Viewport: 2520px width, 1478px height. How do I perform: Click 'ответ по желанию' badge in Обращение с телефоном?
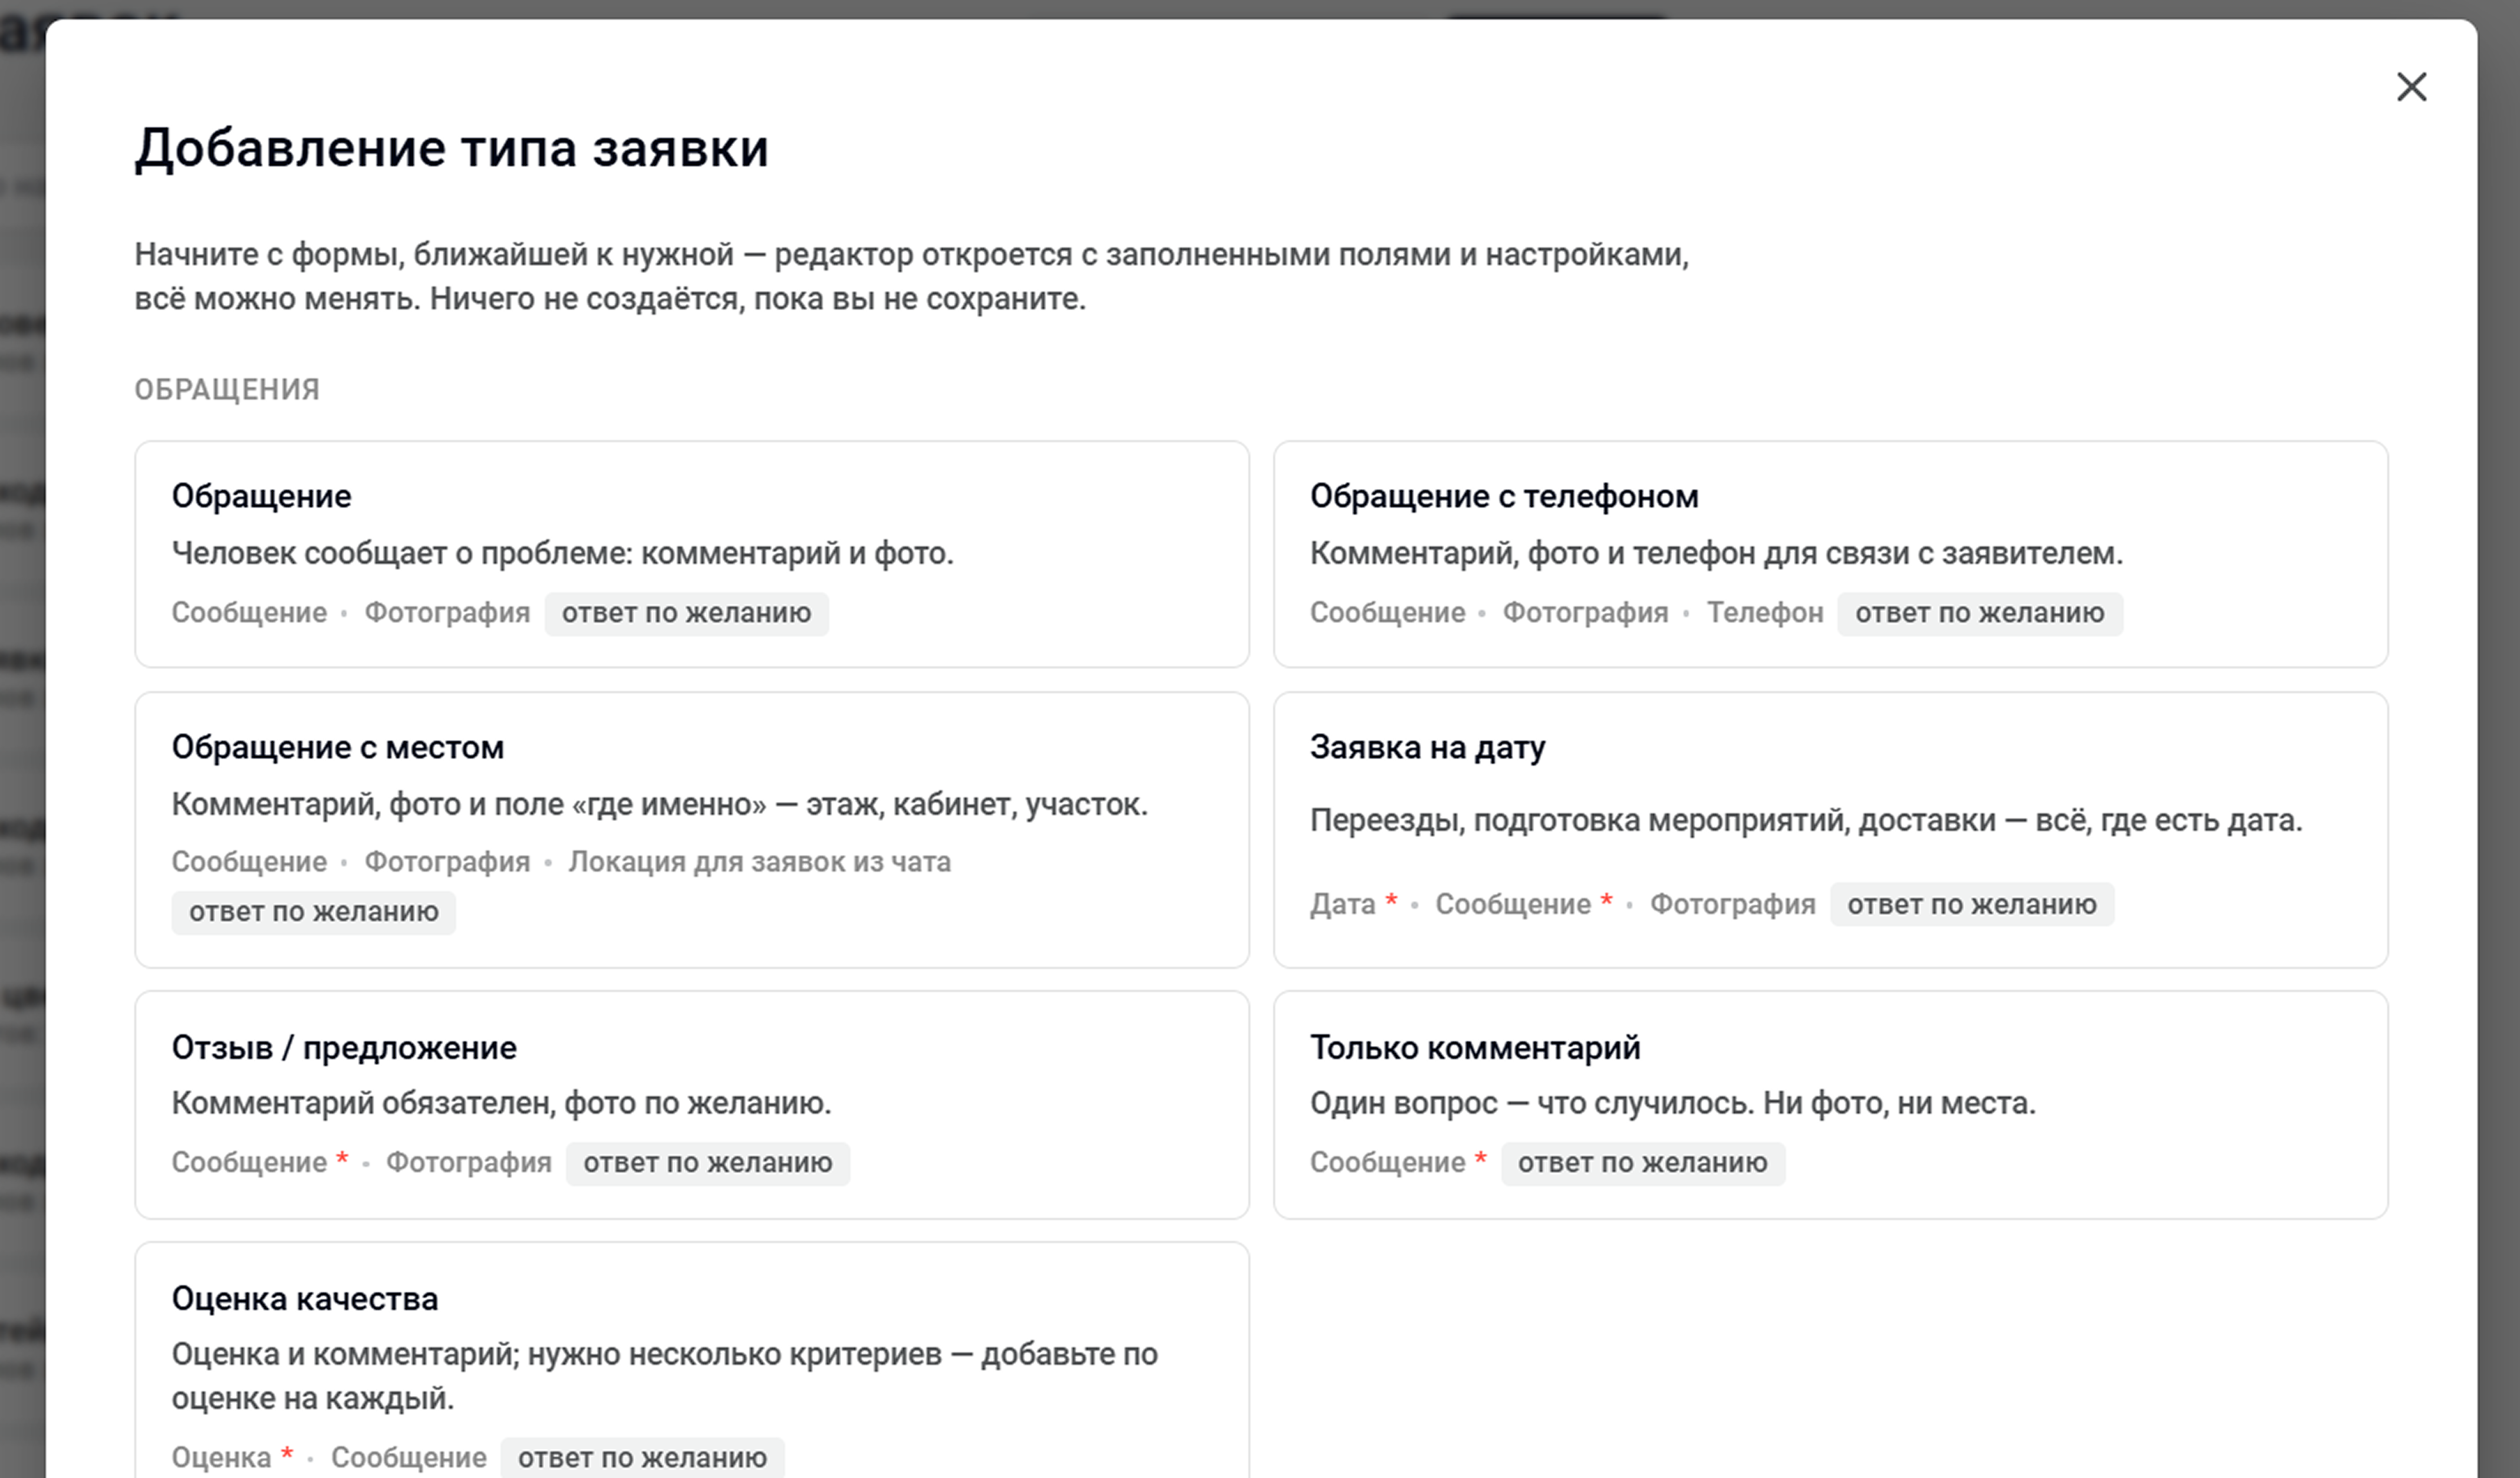click(1980, 613)
